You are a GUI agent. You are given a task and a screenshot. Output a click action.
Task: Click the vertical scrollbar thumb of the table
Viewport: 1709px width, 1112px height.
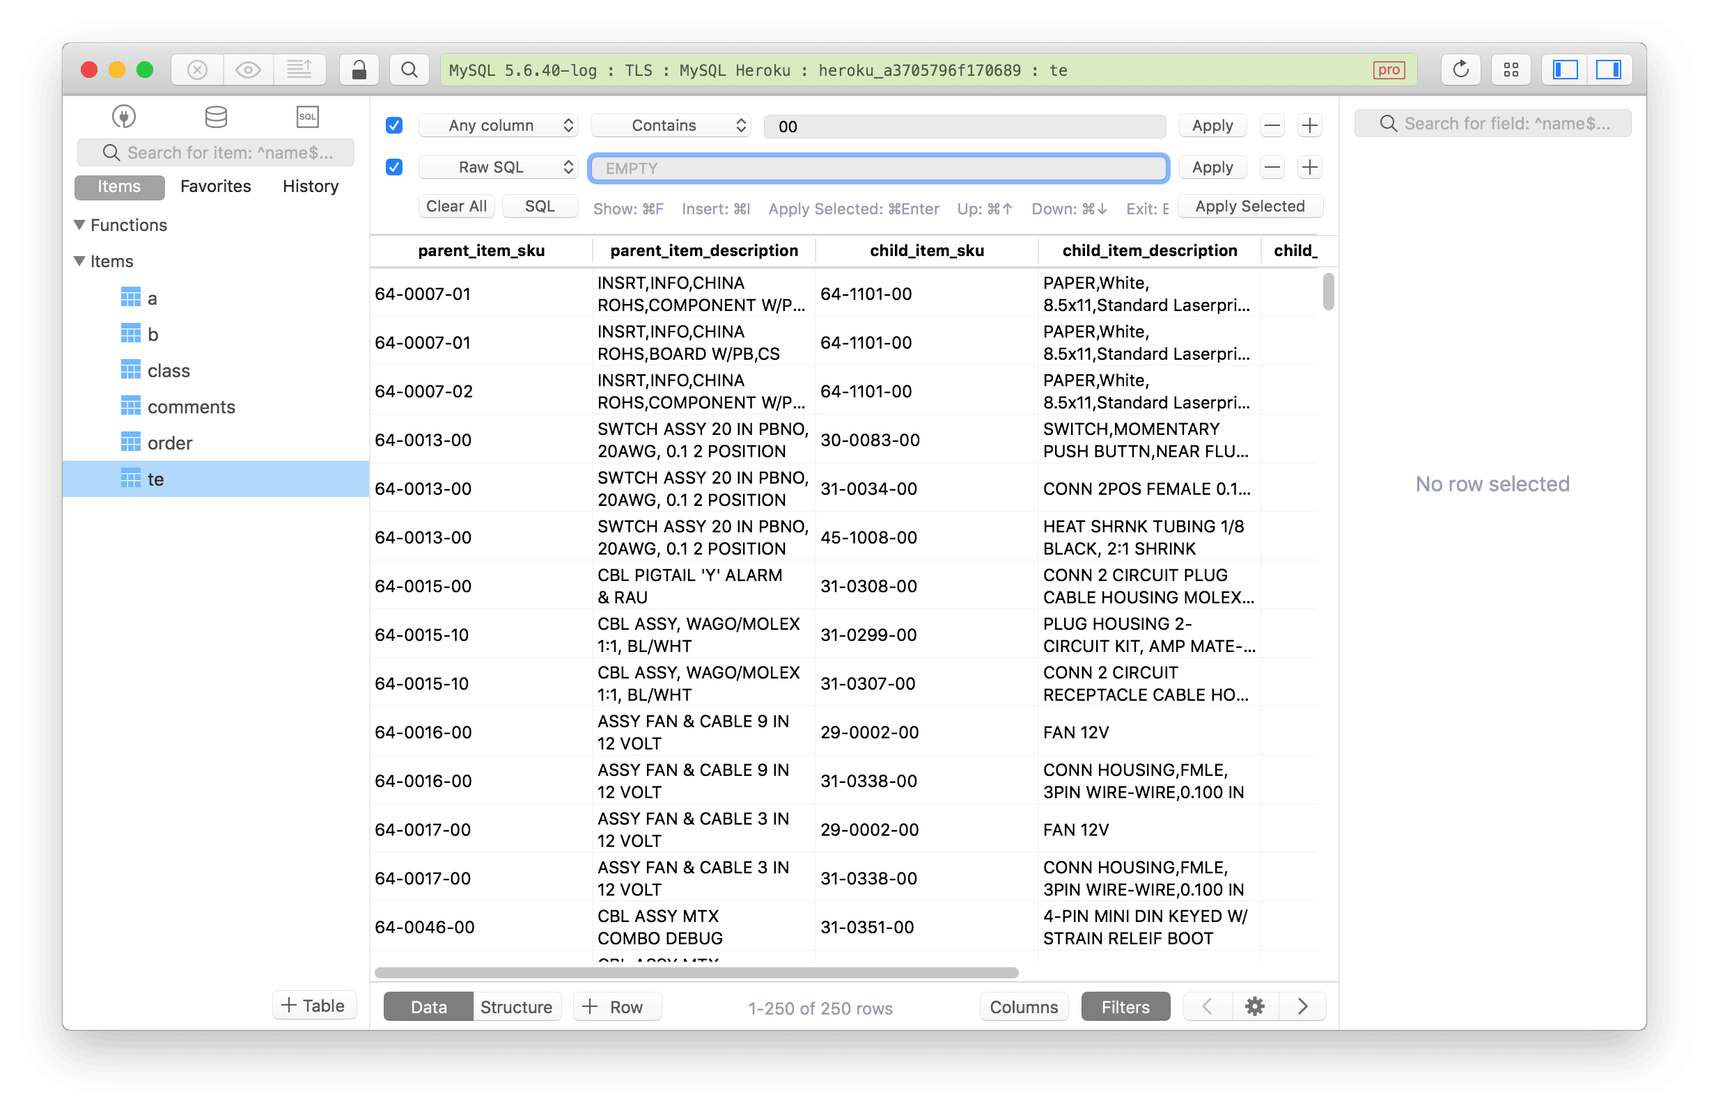(x=1329, y=292)
